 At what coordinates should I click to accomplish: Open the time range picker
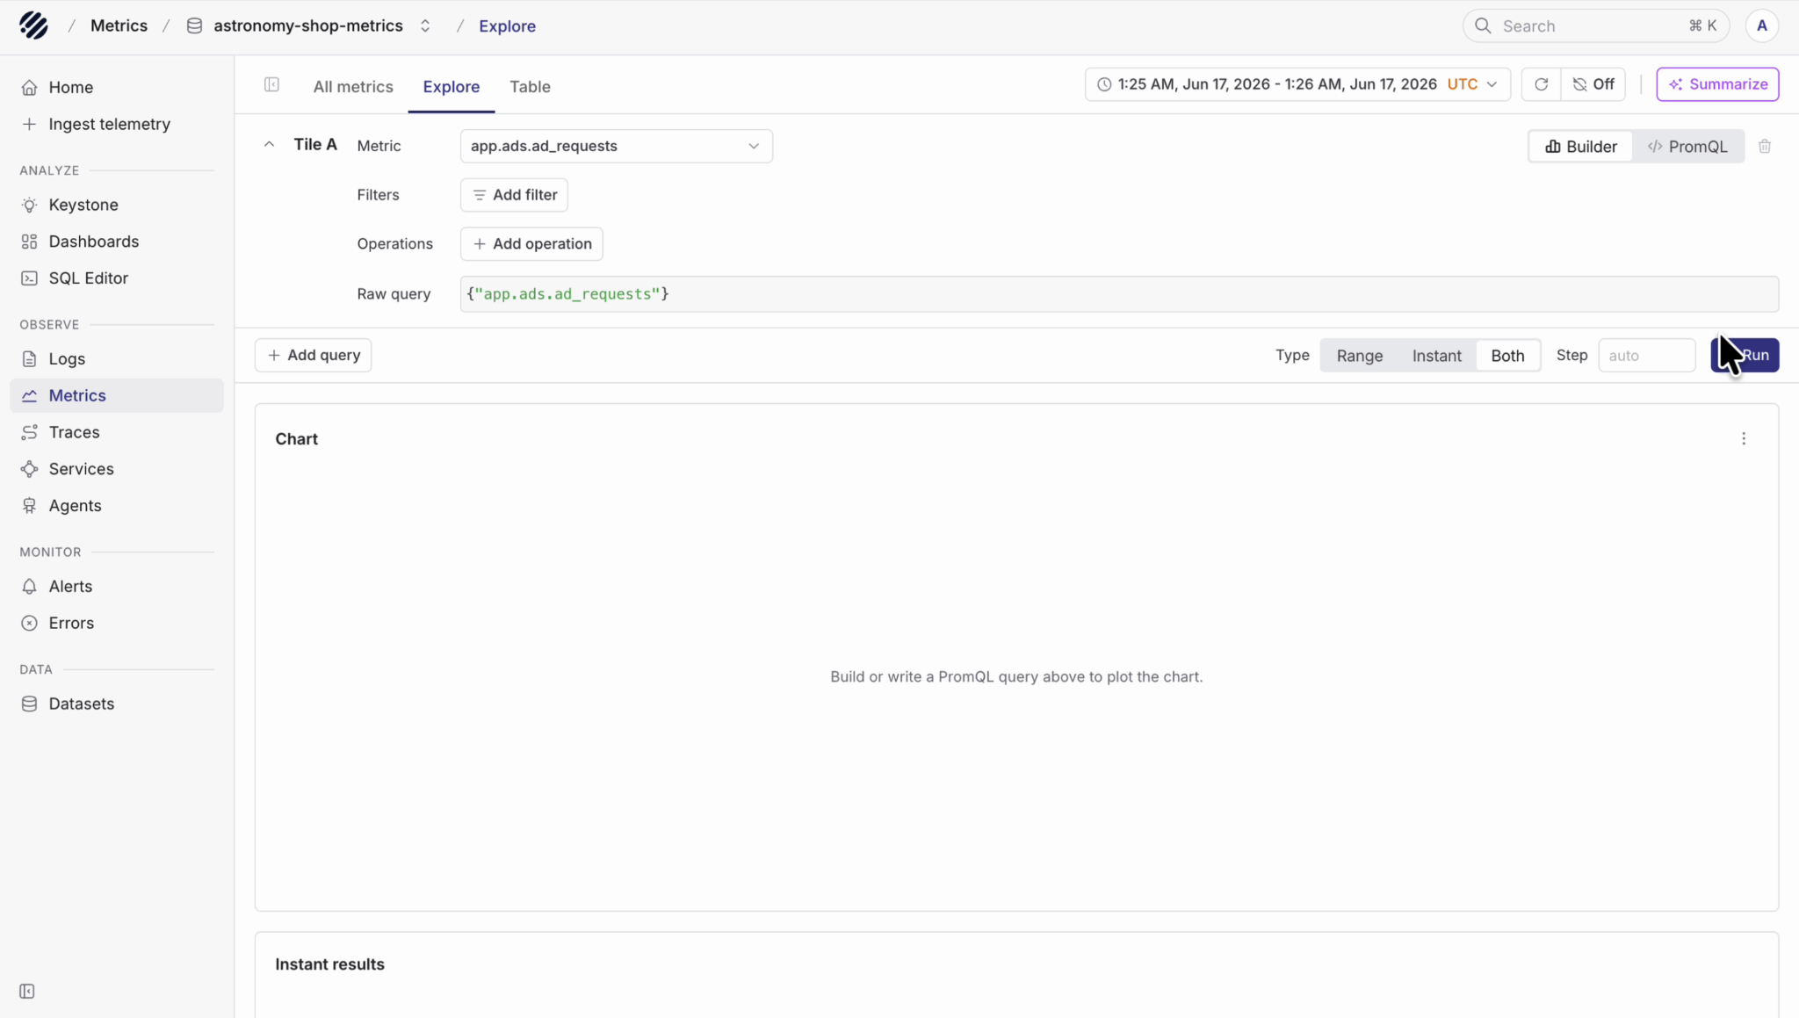pos(1297,84)
